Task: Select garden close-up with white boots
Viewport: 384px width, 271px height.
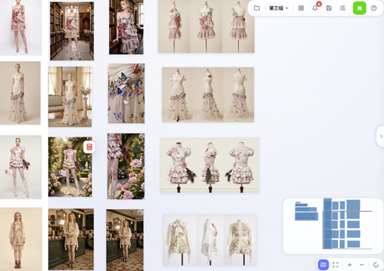Action: click(x=126, y=166)
